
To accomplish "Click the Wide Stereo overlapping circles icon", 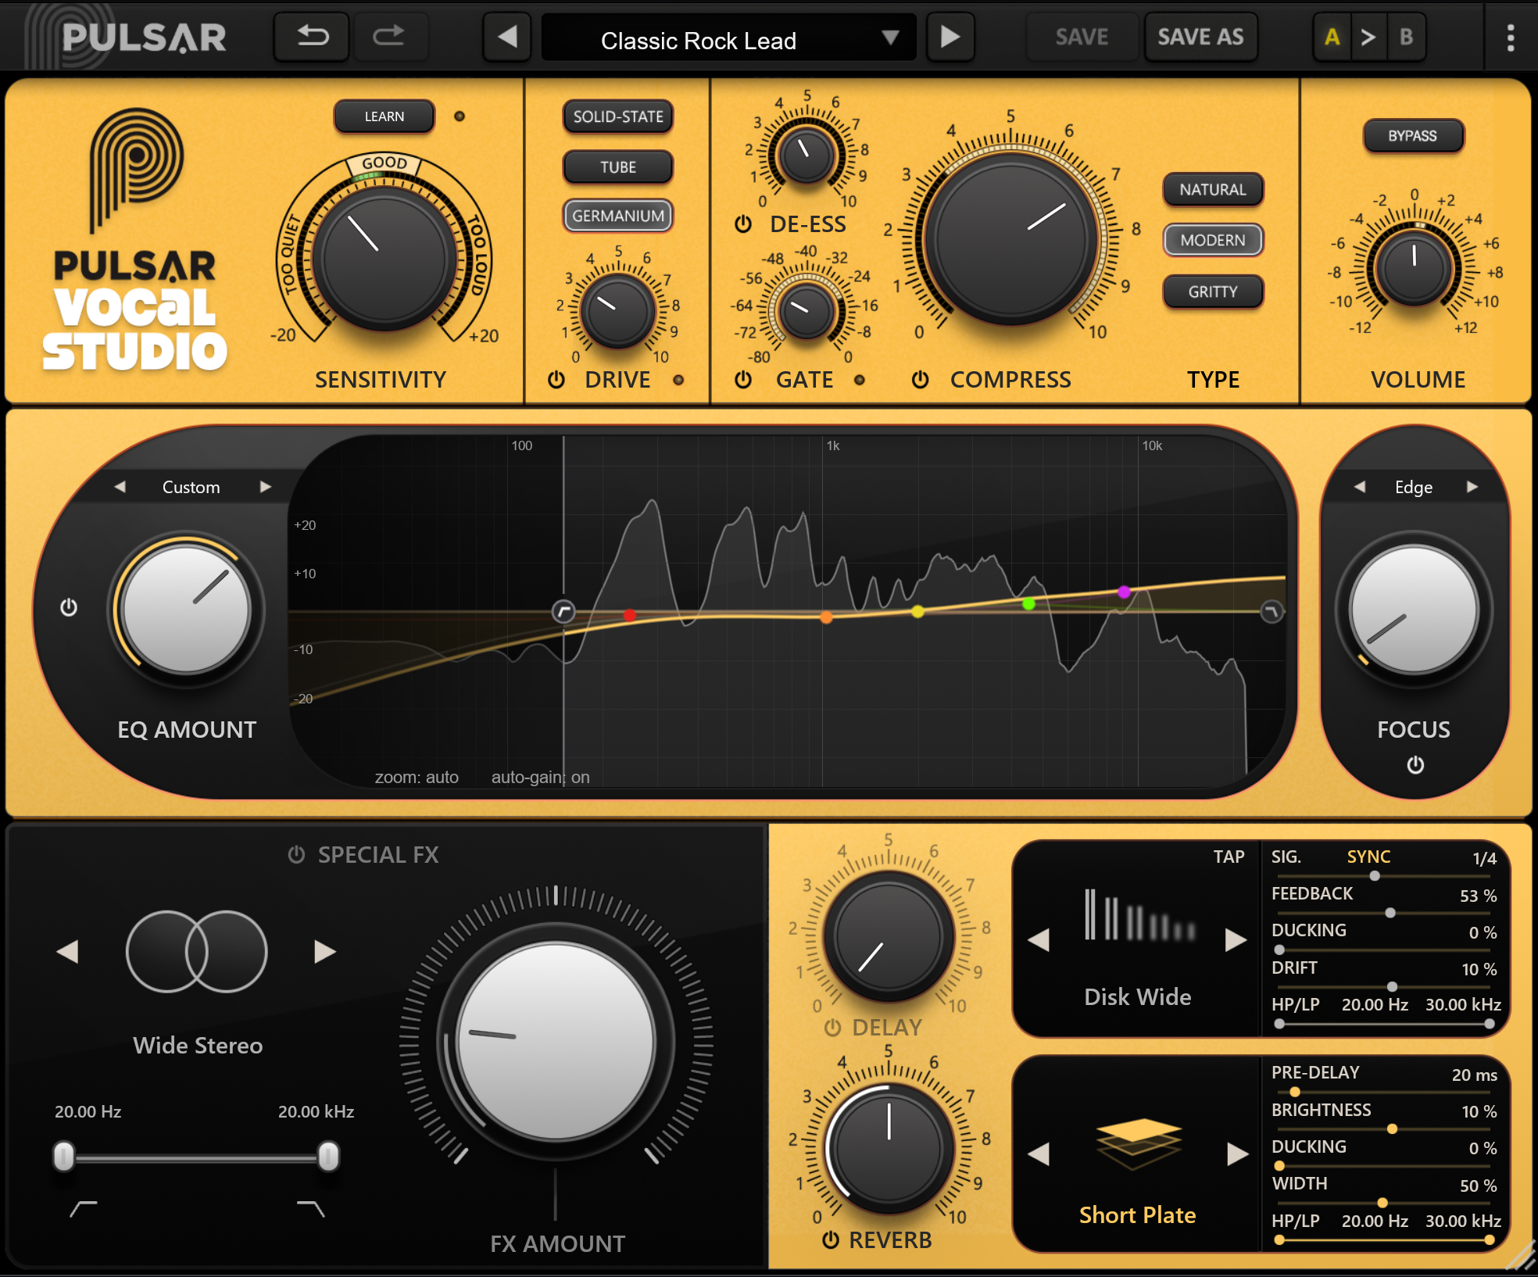I will [x=196, y=950].
